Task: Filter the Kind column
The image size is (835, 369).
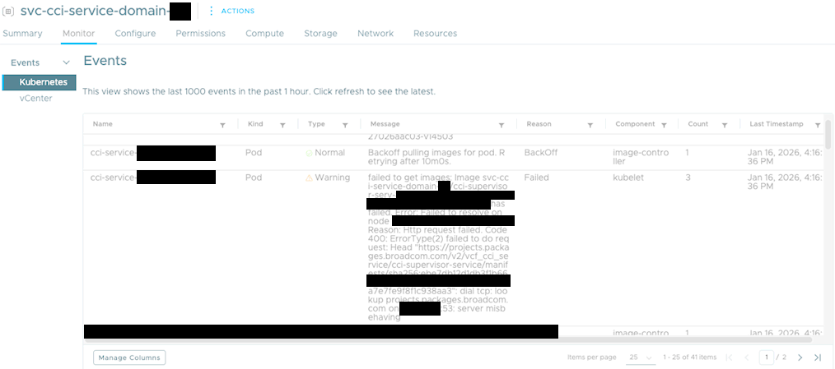Action: click(282, 125)
